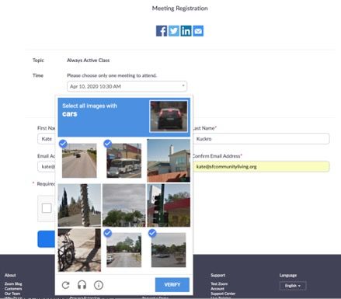
Task: Open the Support Center link
Action: [223, 294]
